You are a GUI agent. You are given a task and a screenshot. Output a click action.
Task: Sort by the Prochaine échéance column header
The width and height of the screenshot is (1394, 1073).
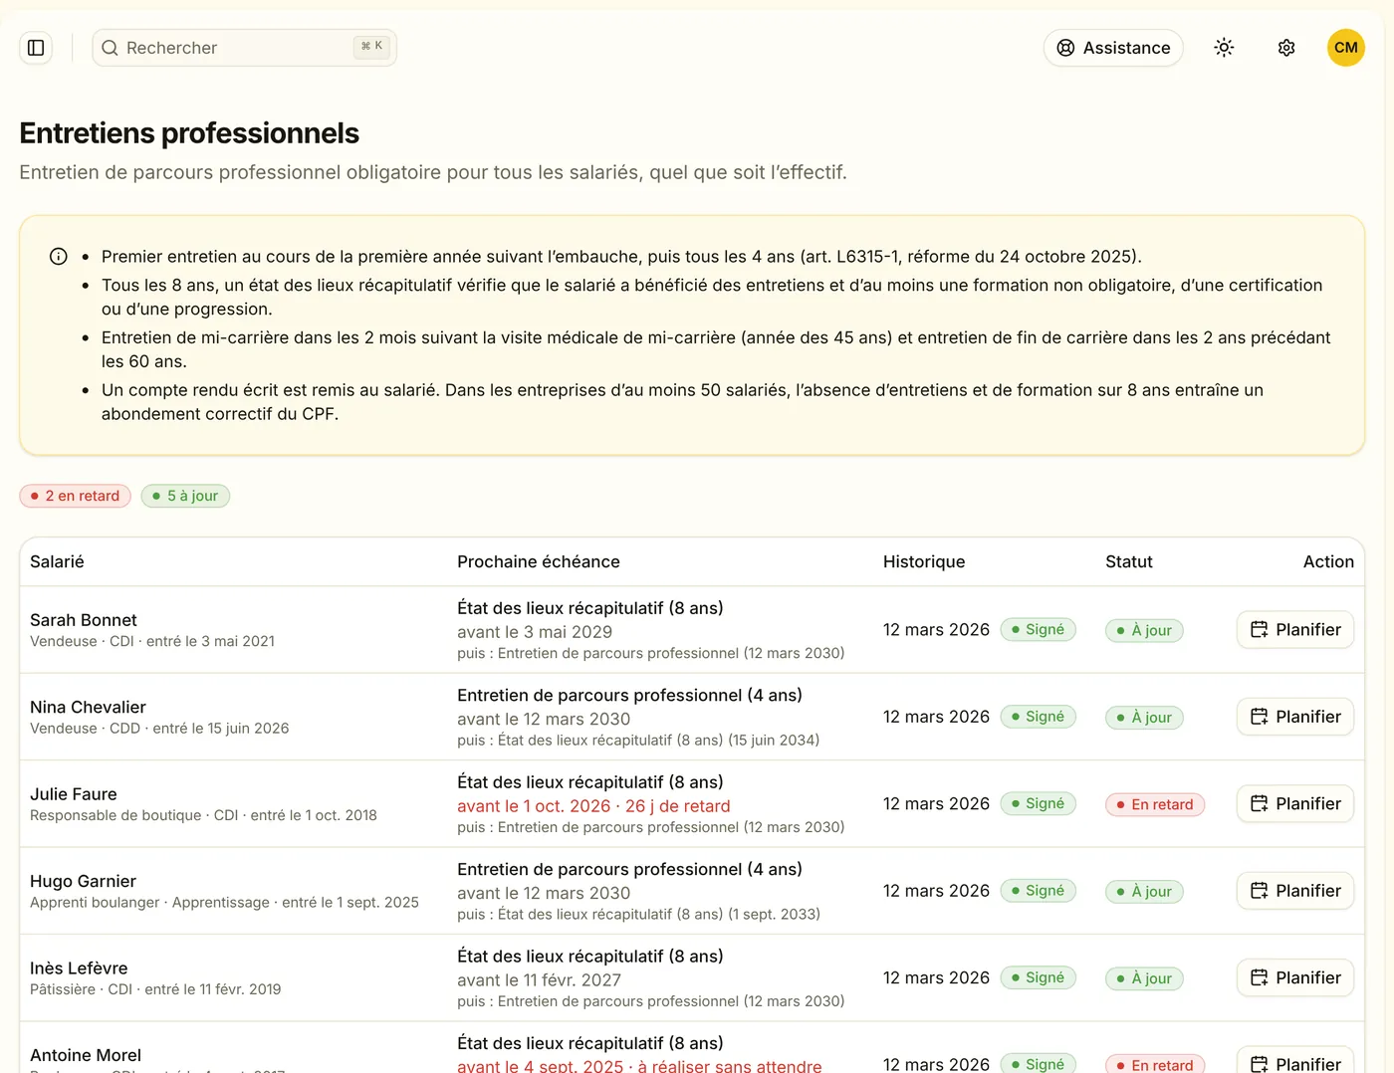pos(538,561)
